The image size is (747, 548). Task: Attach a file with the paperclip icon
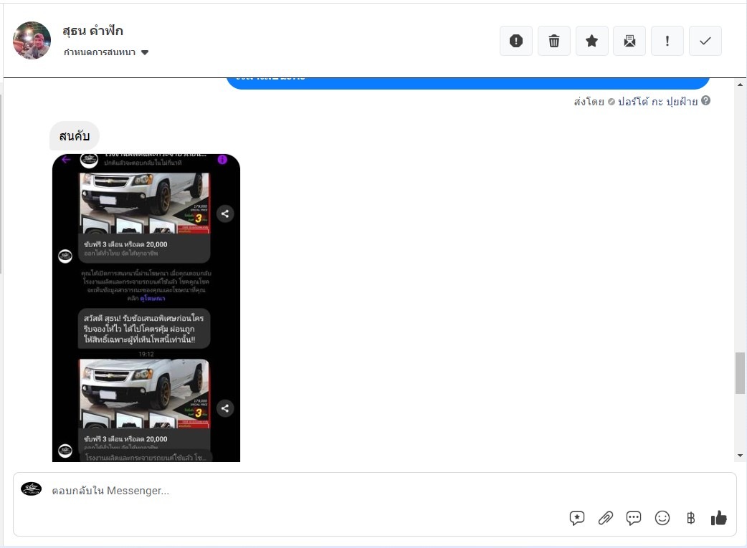[606, 518]
